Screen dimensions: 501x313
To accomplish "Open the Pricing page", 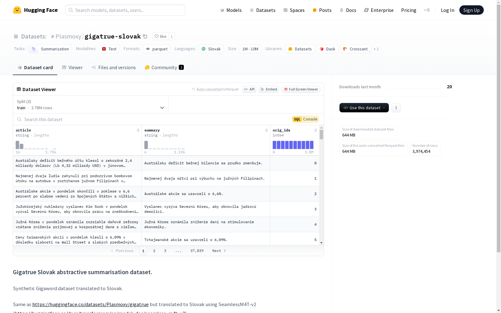I will (409, 10).
